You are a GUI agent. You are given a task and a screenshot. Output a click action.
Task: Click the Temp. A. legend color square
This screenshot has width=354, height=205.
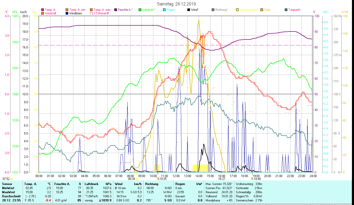point(43,10)
